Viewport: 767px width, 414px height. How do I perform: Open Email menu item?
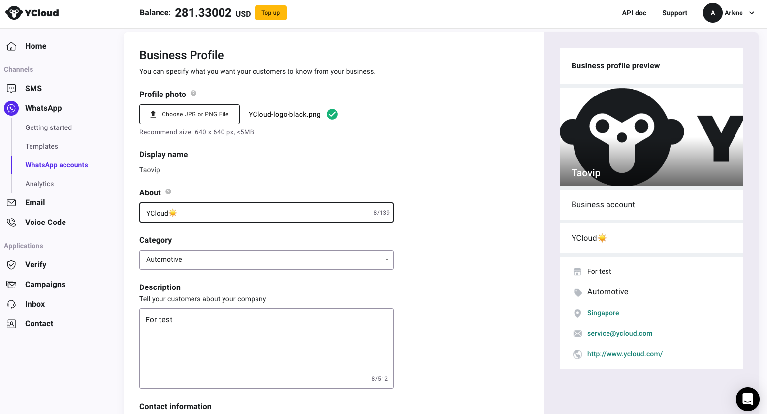(x=35, y=203)
